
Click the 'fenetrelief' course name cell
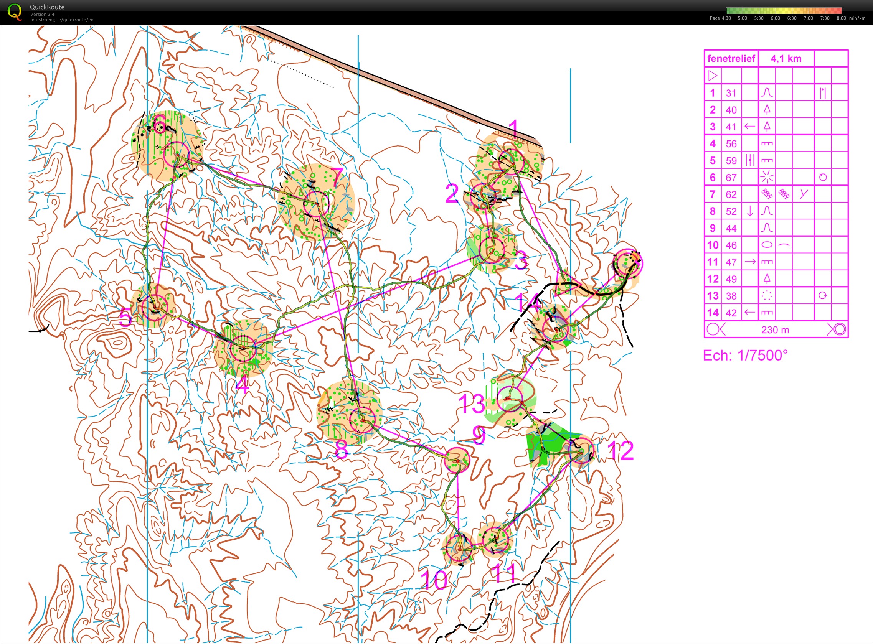(731, 58)
